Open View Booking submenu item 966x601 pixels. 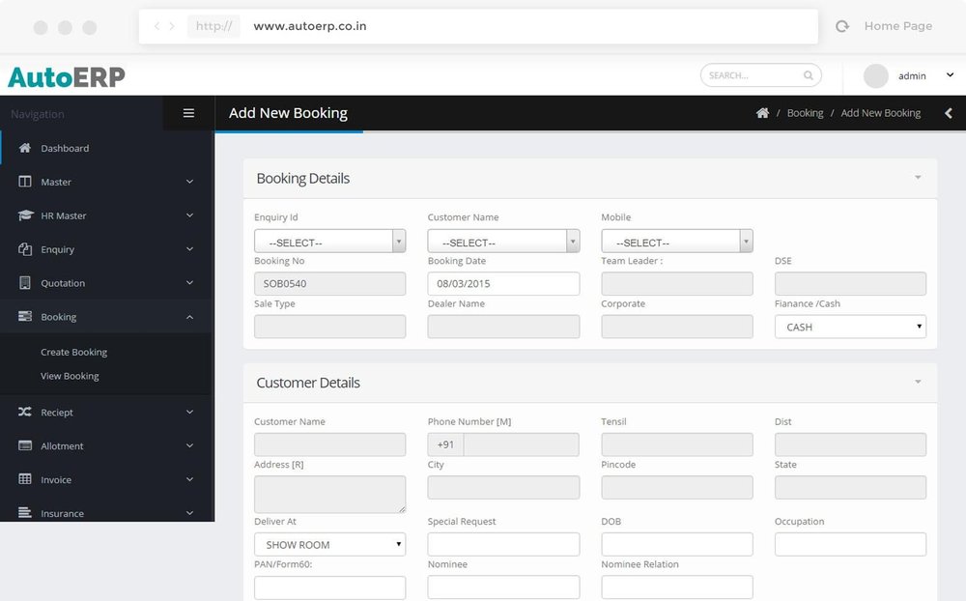click(x=70, y=376)
